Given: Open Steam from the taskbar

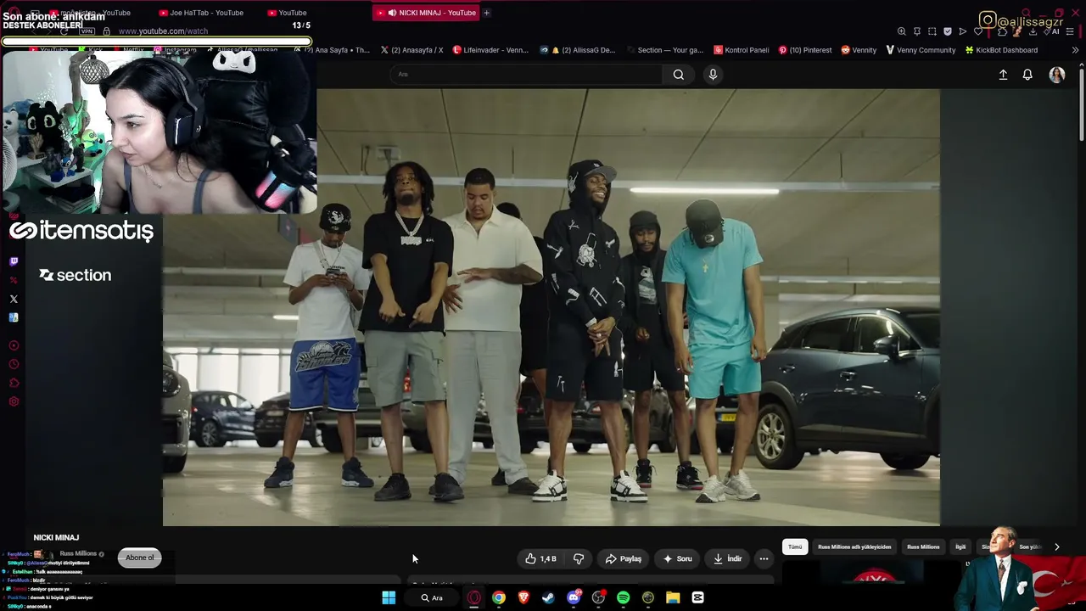Looking at the screenshot, I should (548, 597).
